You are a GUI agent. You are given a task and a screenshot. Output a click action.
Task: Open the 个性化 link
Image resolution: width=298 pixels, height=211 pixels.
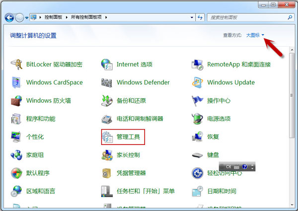[35, 137]
